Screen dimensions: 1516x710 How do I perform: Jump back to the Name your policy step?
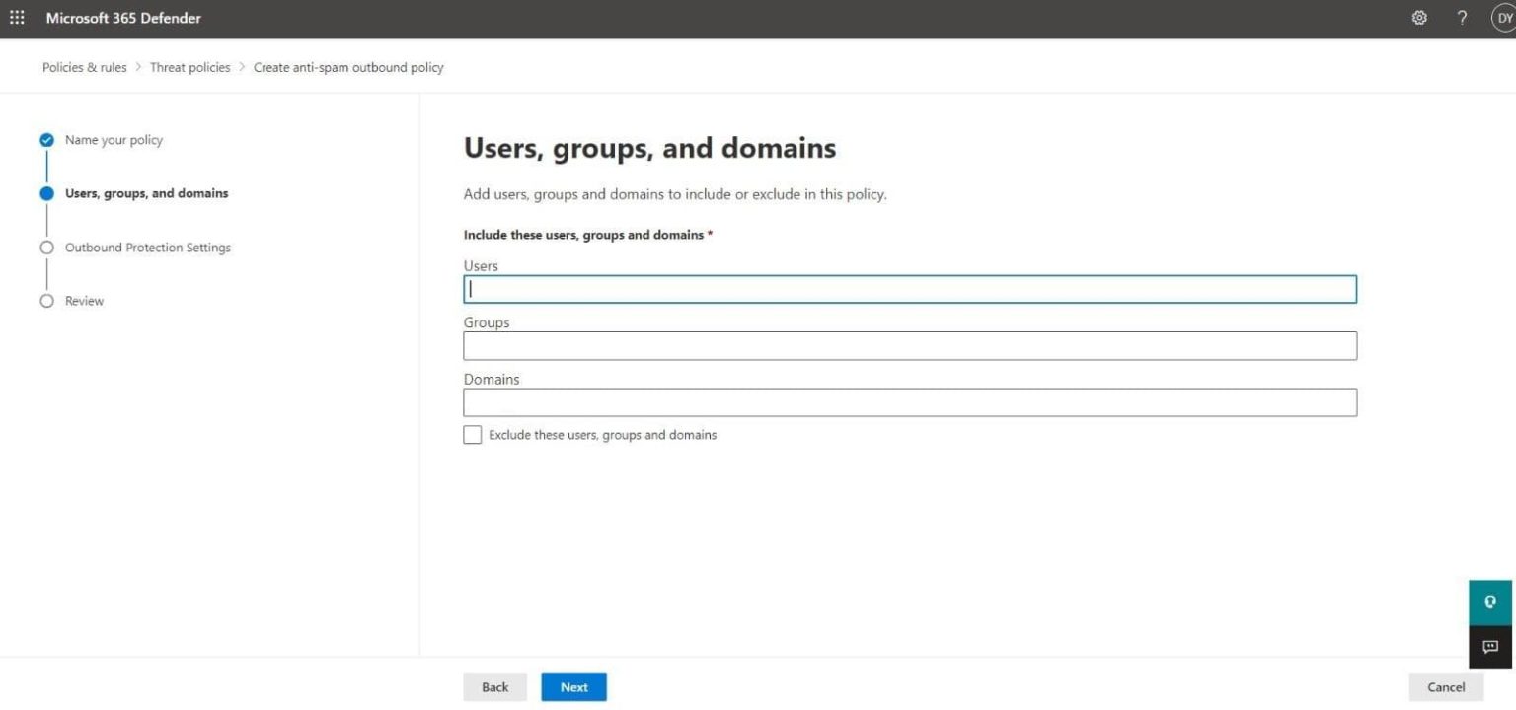(x=113, y=139)
